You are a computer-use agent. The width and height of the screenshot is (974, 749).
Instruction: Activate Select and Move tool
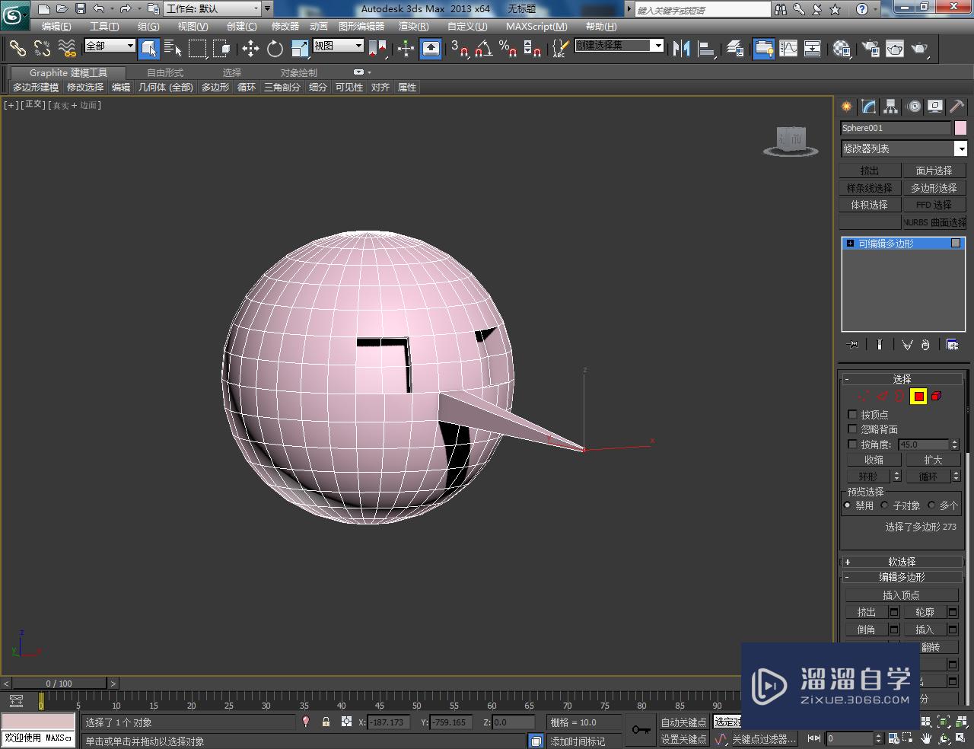tap(250, 49)
